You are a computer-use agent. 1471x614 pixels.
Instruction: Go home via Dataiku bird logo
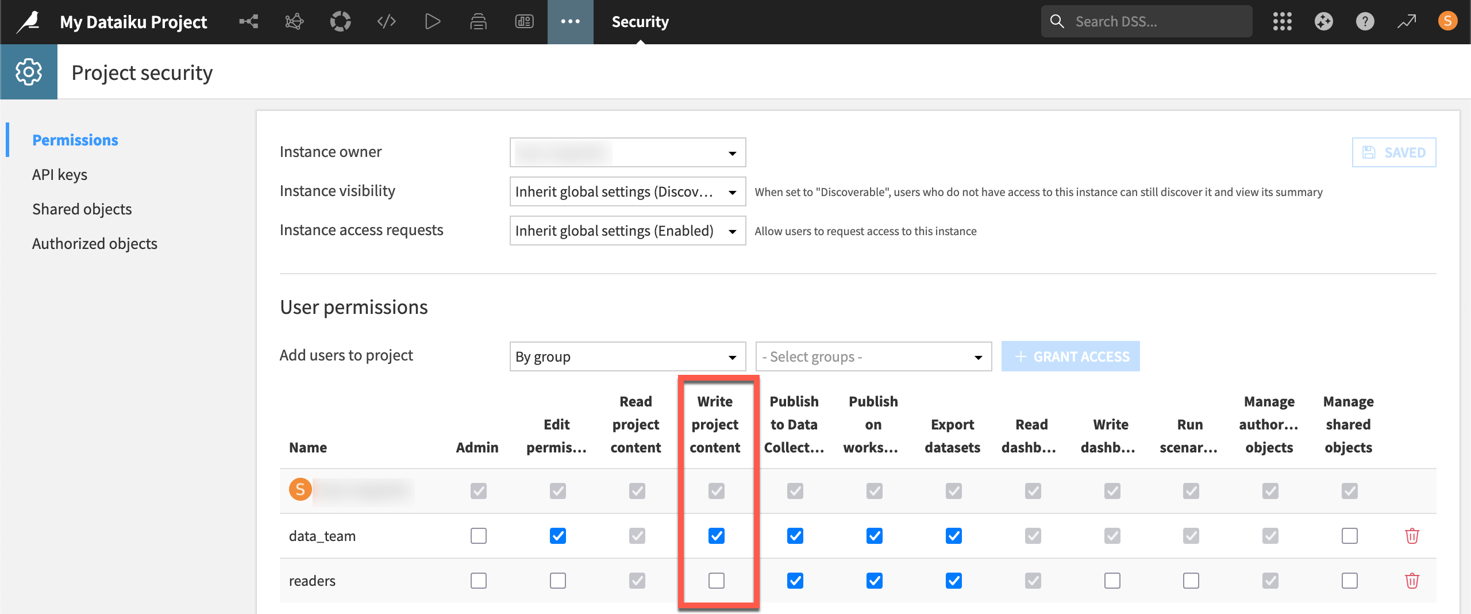pos(29,22)
